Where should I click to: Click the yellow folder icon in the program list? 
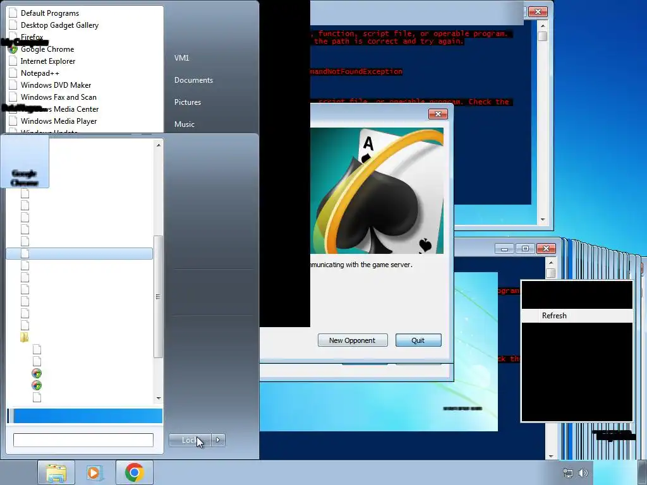[25, 337]
